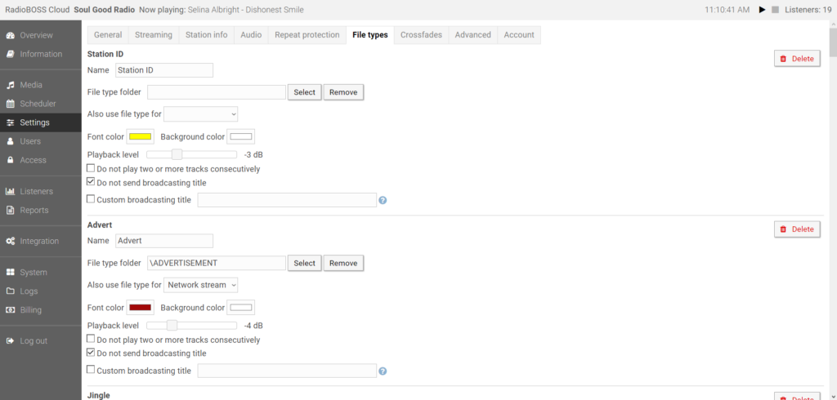The width and height of the screenshot is (837, 400).
Task: Click help icon beside Station ID custom title
Action: click(x=383, y=200)
